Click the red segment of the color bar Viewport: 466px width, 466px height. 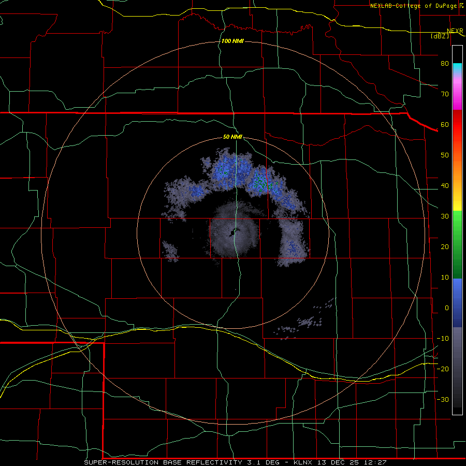coord(457,125)
